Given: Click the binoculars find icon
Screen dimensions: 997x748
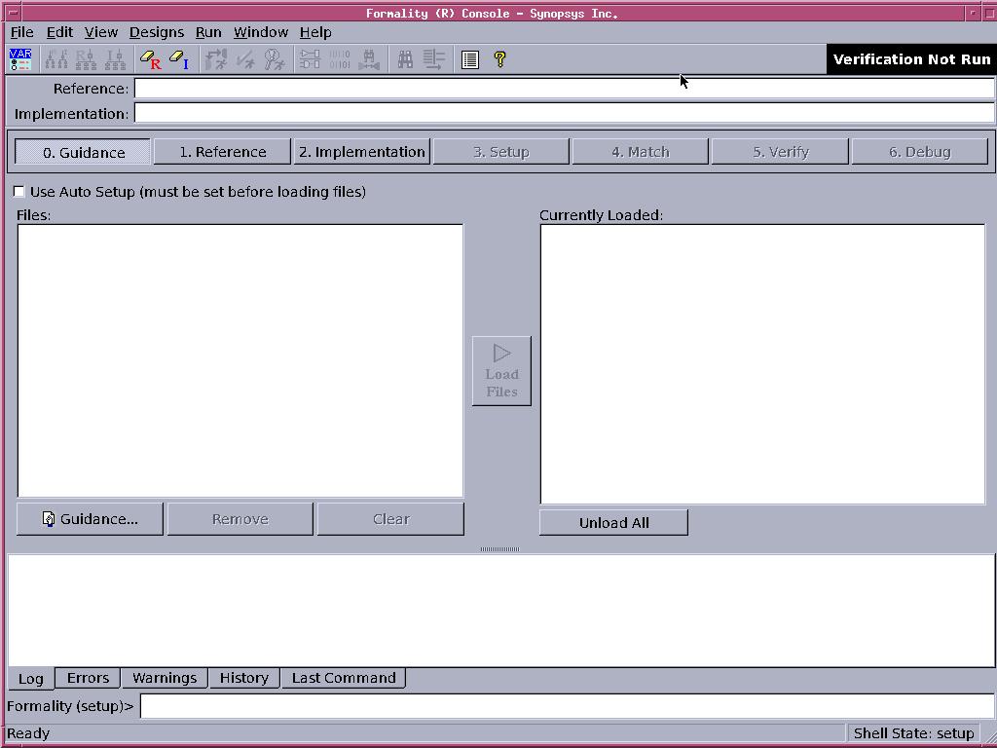Looking at the screenshot, I should pos(405,59).
